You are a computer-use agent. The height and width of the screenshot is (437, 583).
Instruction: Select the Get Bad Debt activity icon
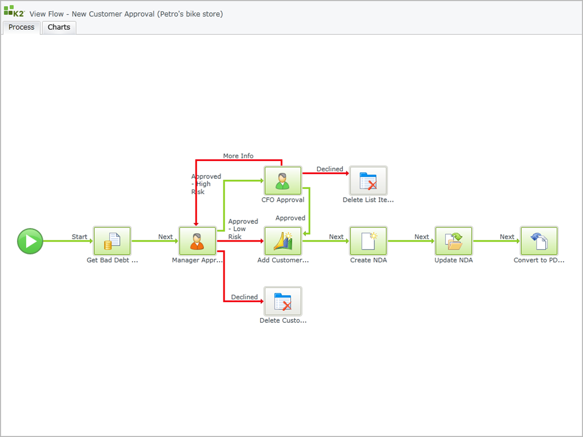coord(112,241)
